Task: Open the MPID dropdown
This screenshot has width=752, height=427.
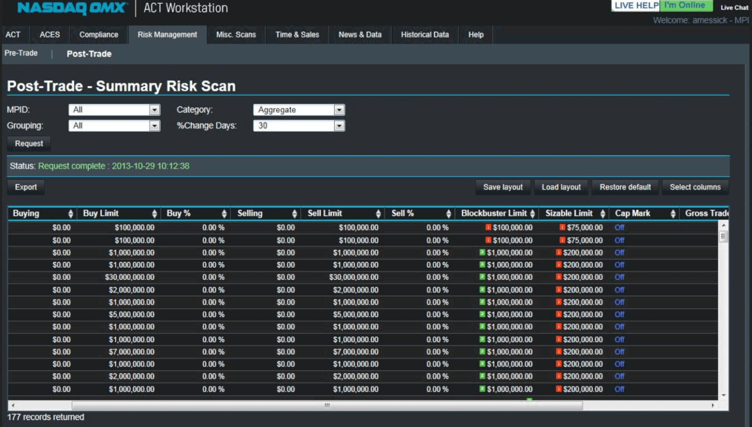Action: (114, 110)
